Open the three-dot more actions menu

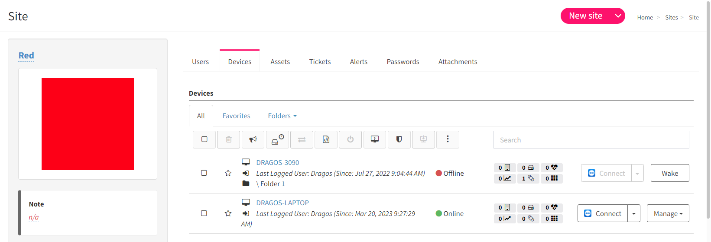(x=448, y=139)
